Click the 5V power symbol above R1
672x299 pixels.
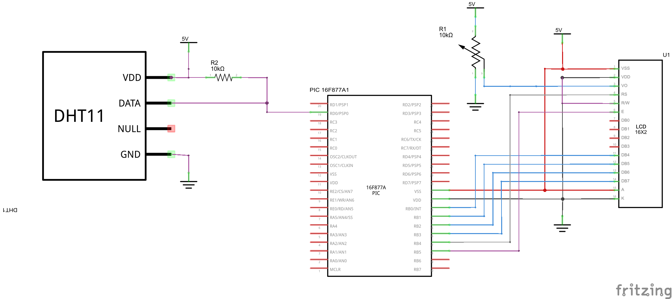[x=475, y=10]
